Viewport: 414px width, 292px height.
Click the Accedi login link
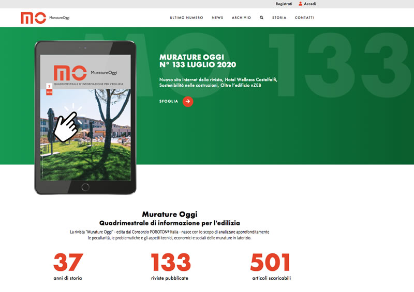click(309, 4)
